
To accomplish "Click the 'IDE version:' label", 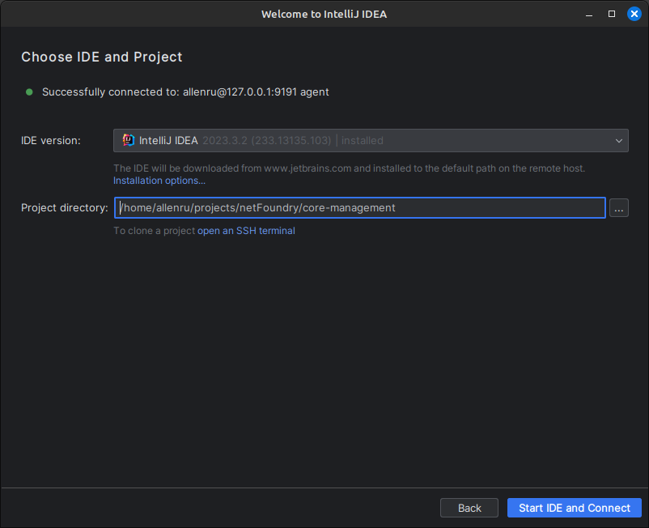I will (51, 140).
